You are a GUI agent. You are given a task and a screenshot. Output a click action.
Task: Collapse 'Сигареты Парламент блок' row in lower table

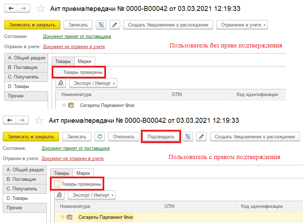[x=62, y=217]
